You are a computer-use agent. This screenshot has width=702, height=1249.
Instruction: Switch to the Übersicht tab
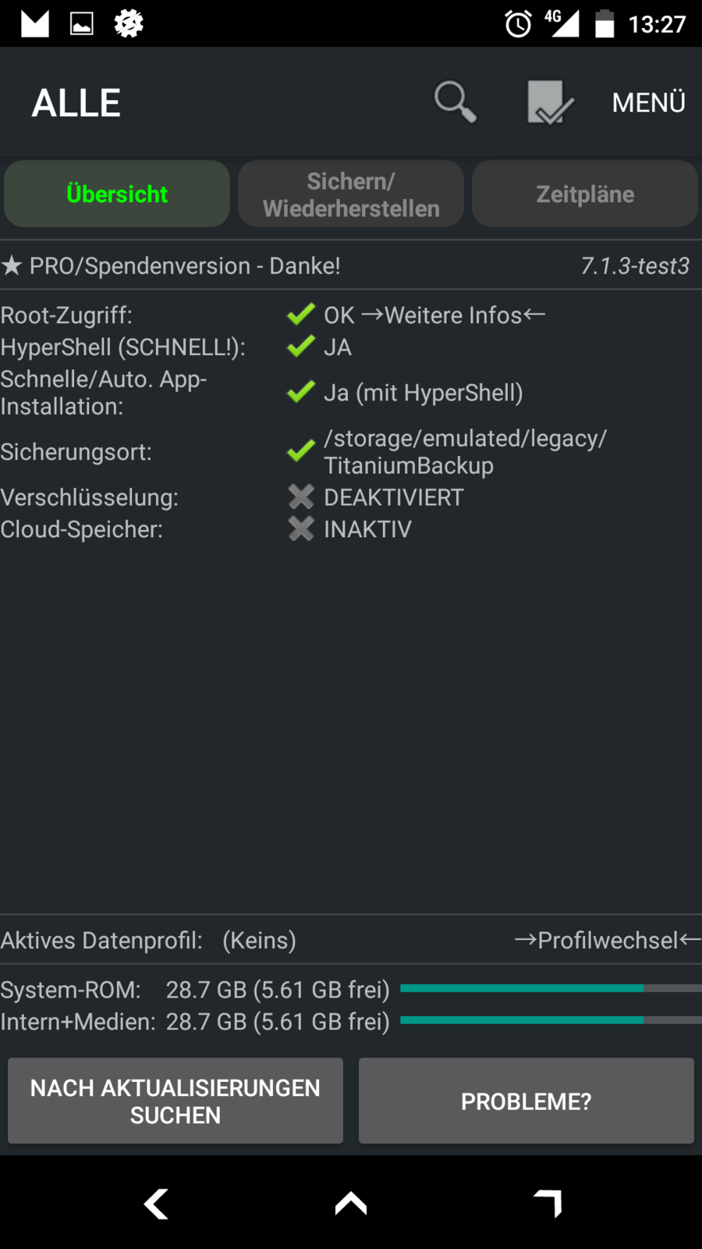coord(117,194)
